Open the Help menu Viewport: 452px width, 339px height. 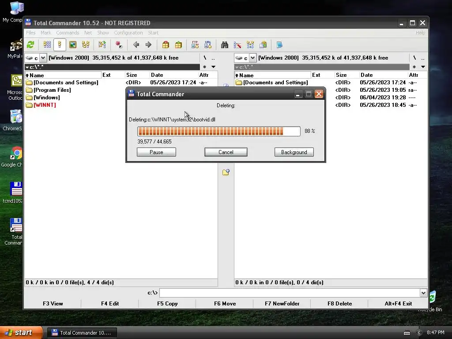click(x=420, y=33)
